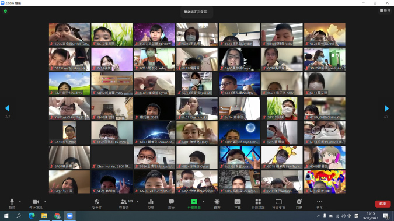Image resolution: width=394 pixels, height=221 pixels.
Task: Go to next gallery page arrow
Action: 386,108
